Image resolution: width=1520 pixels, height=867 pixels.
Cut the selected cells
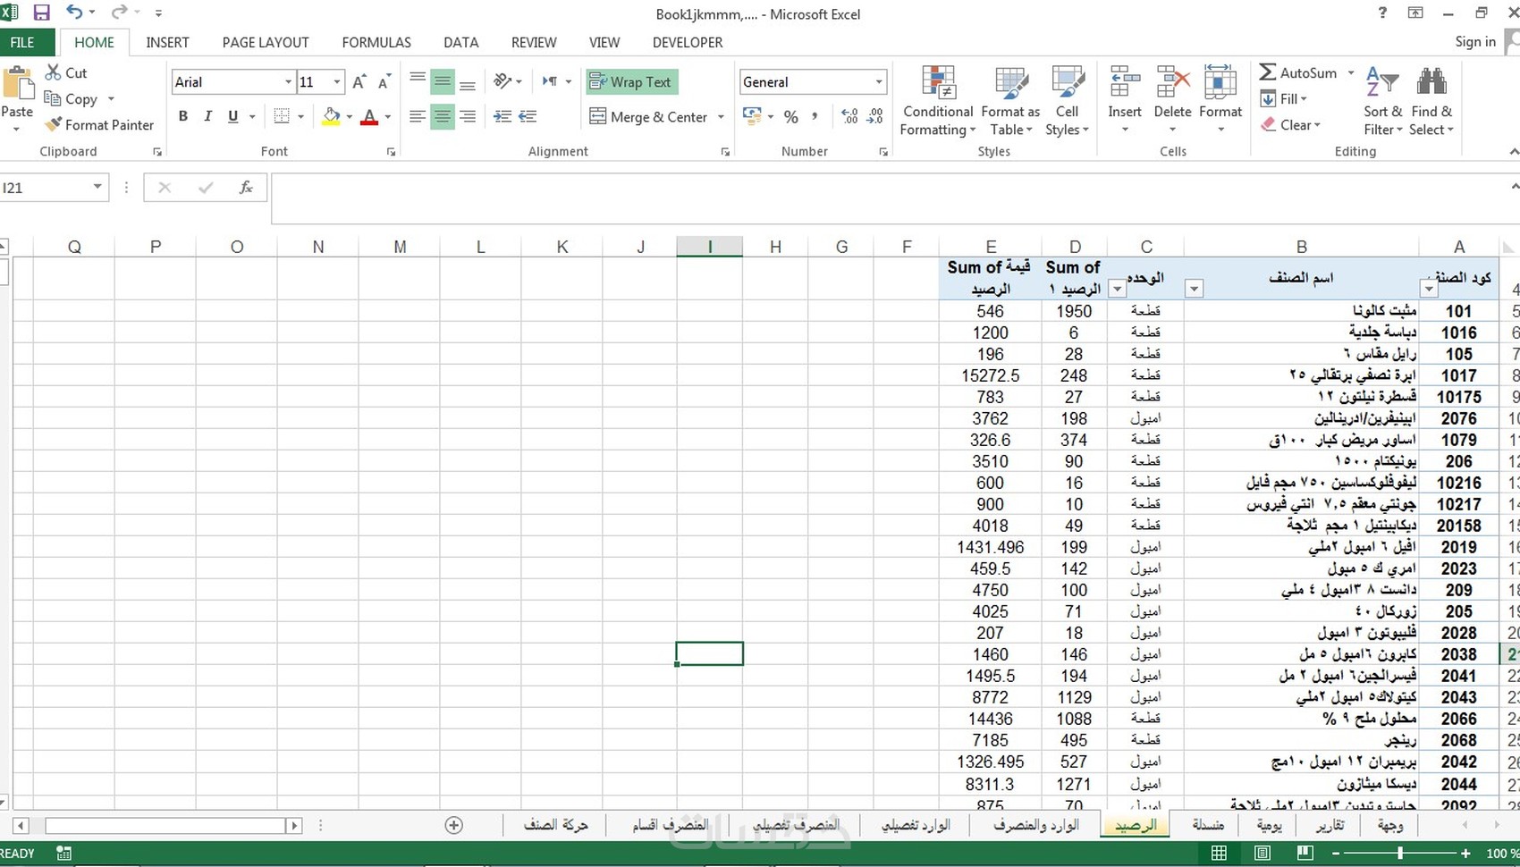pyautogui.click(x=66, y=72)
